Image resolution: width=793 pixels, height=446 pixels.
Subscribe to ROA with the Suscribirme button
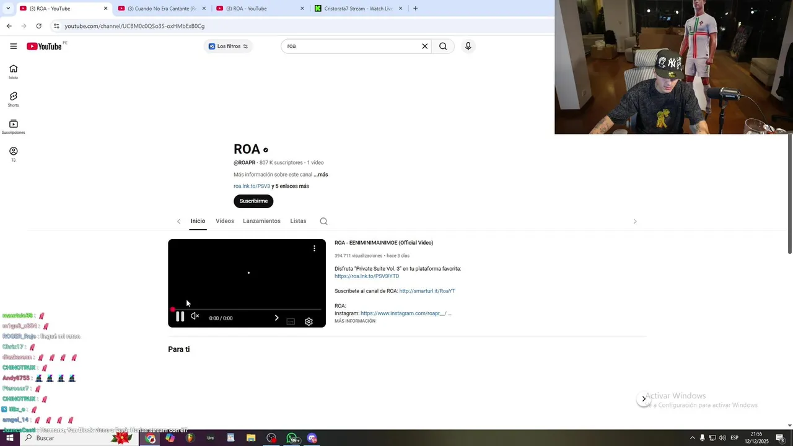253,201
